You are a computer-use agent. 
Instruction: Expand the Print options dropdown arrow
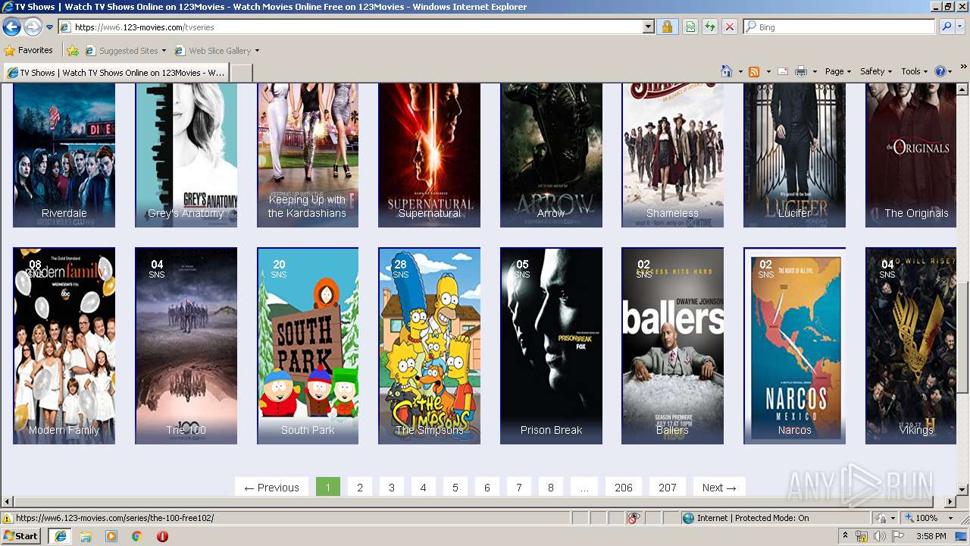click(815, 71)
